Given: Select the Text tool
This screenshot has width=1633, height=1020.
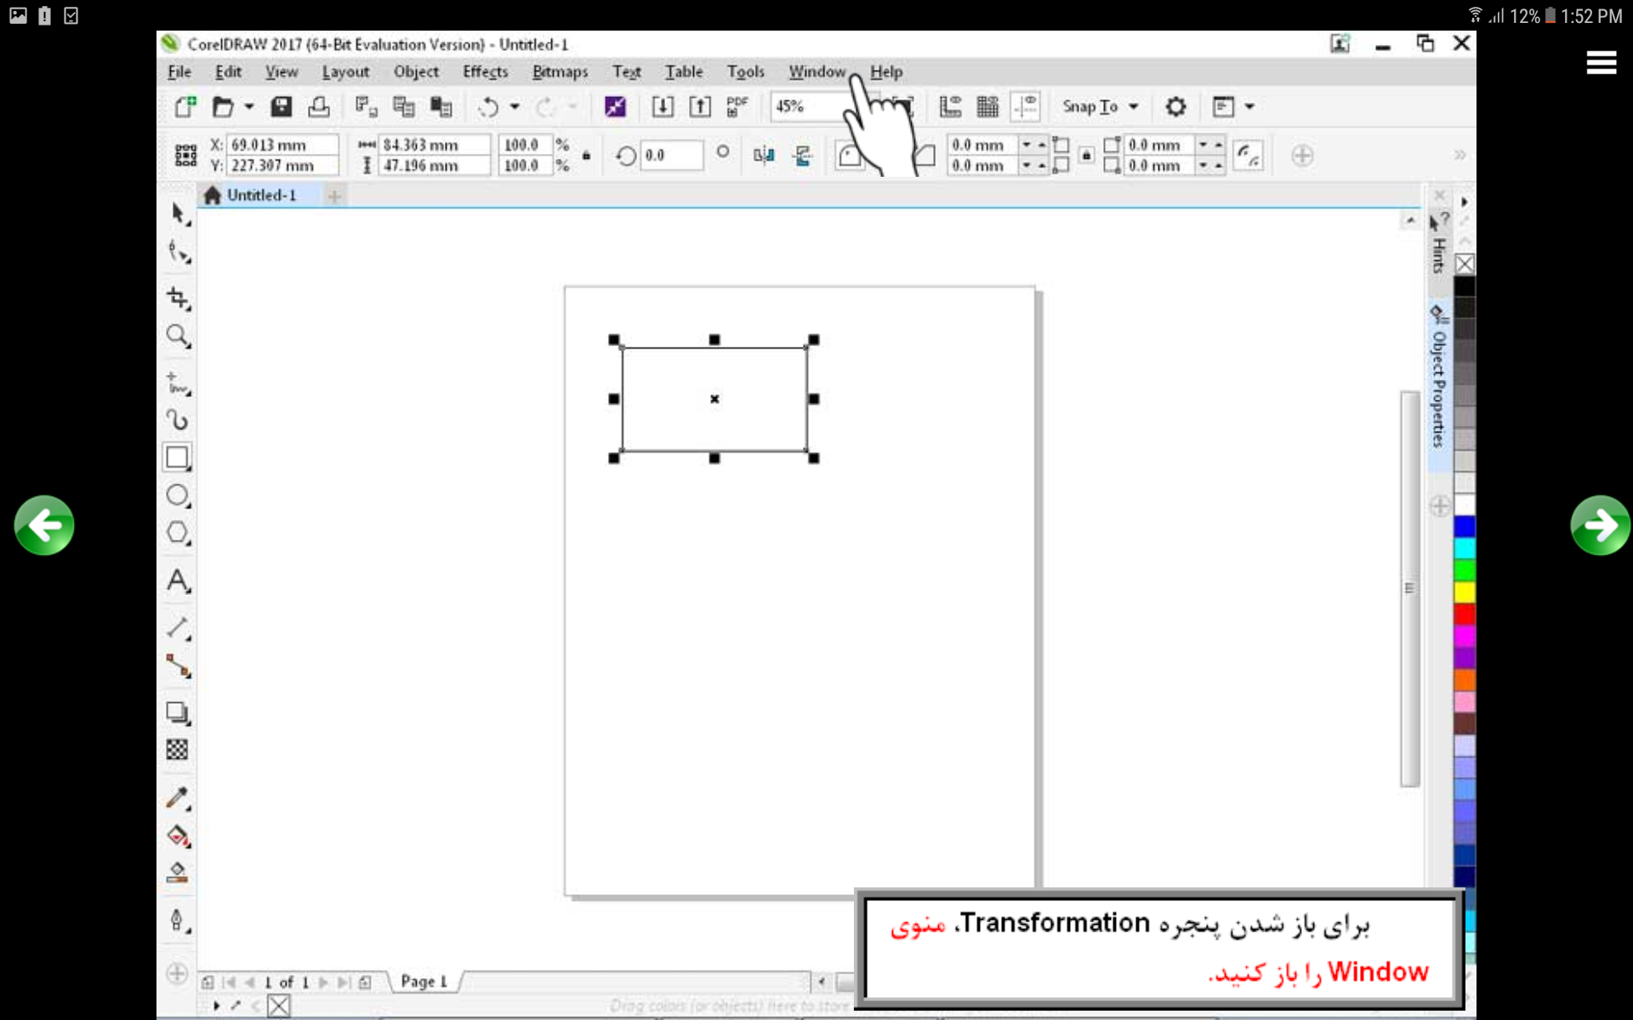Looking at the screenshot, I should (178, 581).
